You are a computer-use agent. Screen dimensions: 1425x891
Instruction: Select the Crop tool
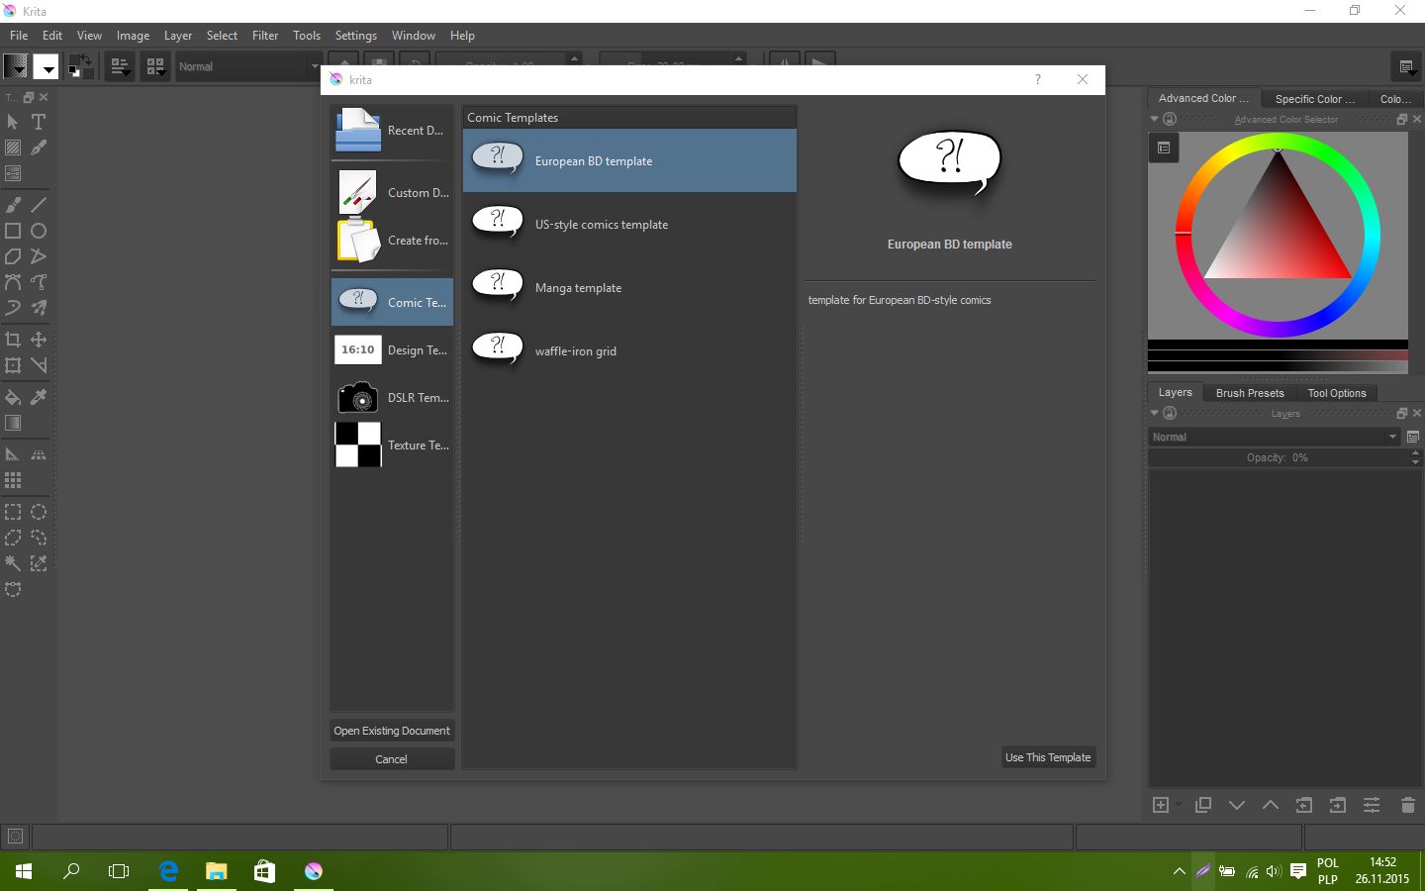click(x=13, y=340)
